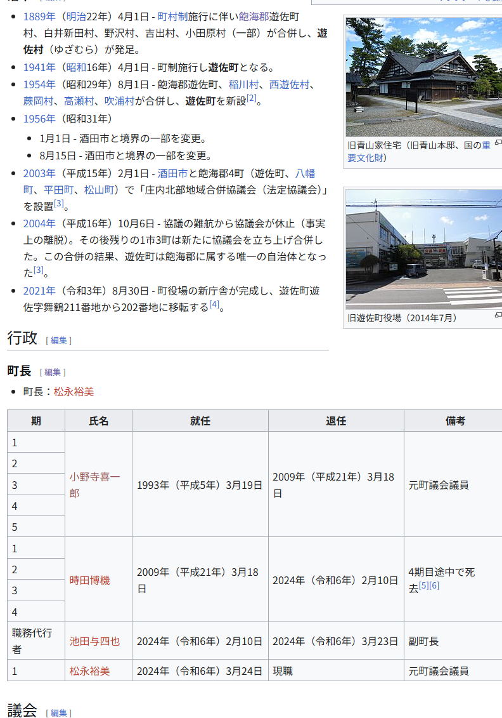The width and height of the screenshot is (502, 718).
Task: Open the 飽海郡 link in 1889 entry
Action: [x=254, y=17]
